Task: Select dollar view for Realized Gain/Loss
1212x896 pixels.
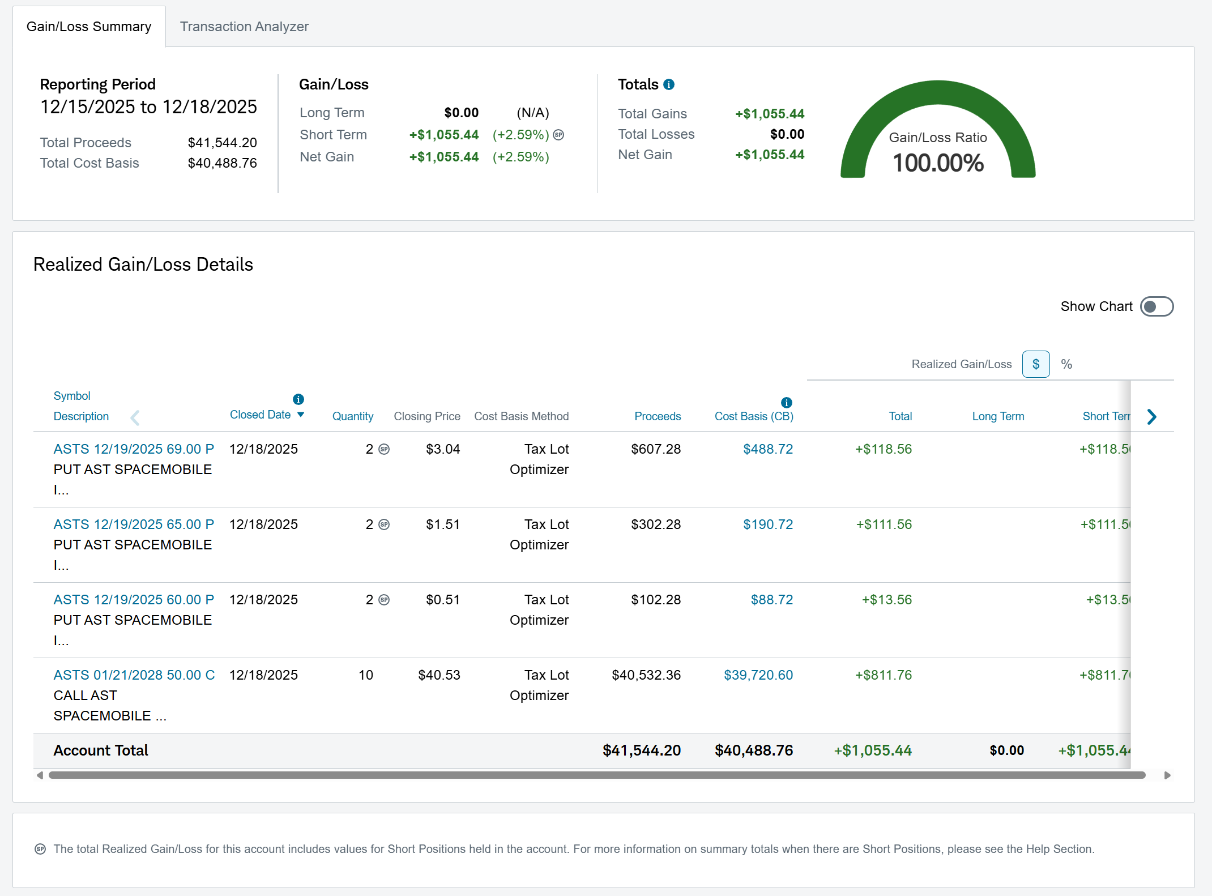Action: pos(1035,364)
